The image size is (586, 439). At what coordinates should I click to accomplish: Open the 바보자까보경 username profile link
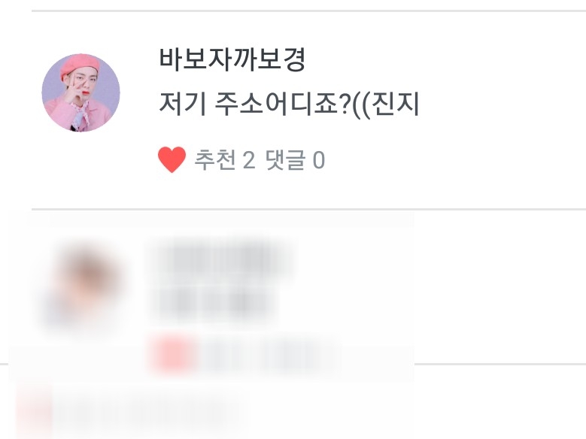tap(232, 59)
